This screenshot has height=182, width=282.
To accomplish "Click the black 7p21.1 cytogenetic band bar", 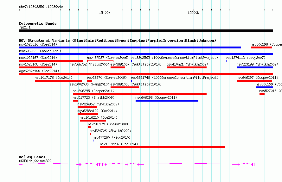I will point(146,31).
